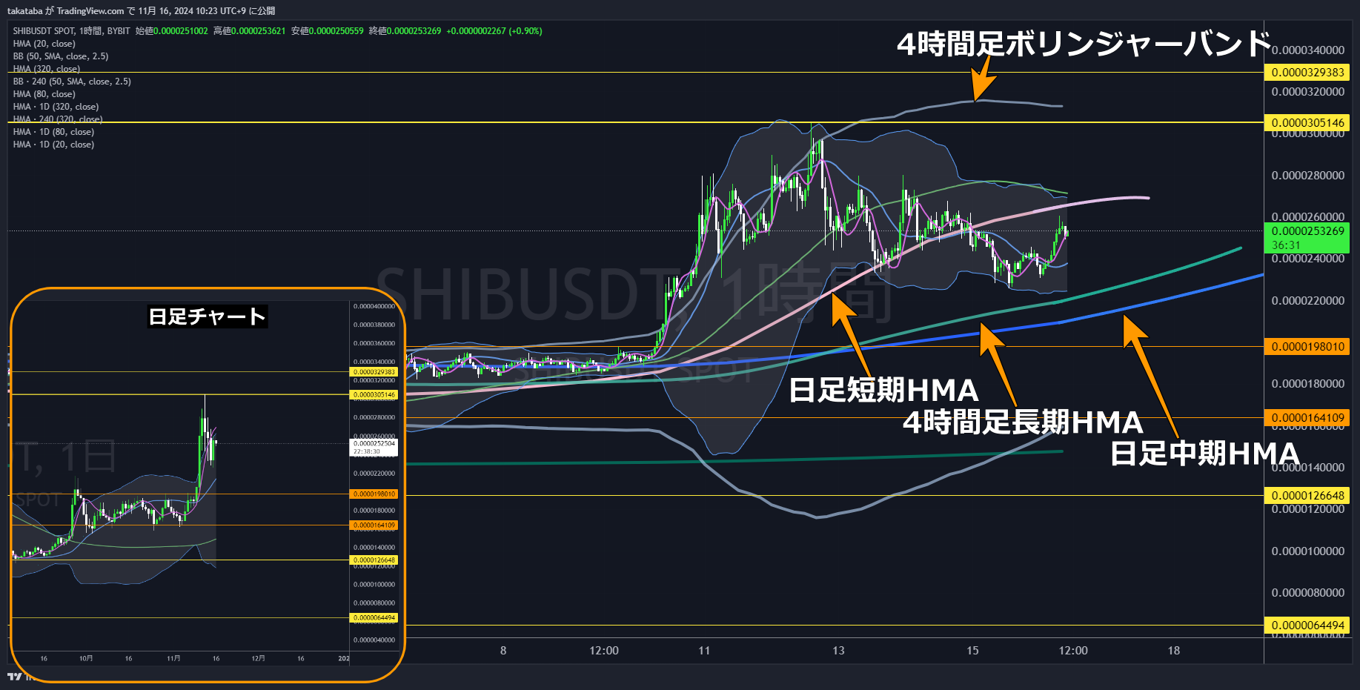Select the HMA · 1D (320, close) legend
The height and width of the screenshot is (690, 1360).
pos(56,107)
